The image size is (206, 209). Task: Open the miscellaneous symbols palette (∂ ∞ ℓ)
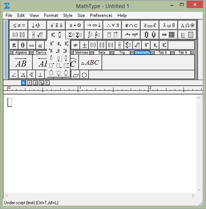click(x=150, y=25)
